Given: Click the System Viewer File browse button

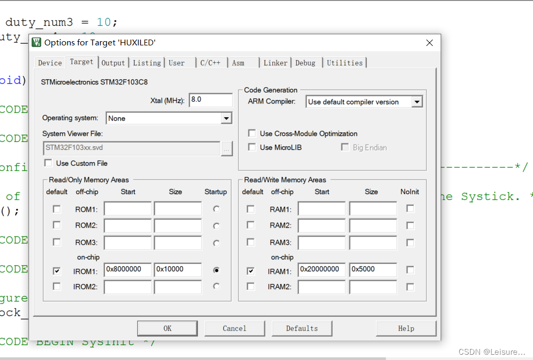Looking at the screenshot, I should 227,149.
